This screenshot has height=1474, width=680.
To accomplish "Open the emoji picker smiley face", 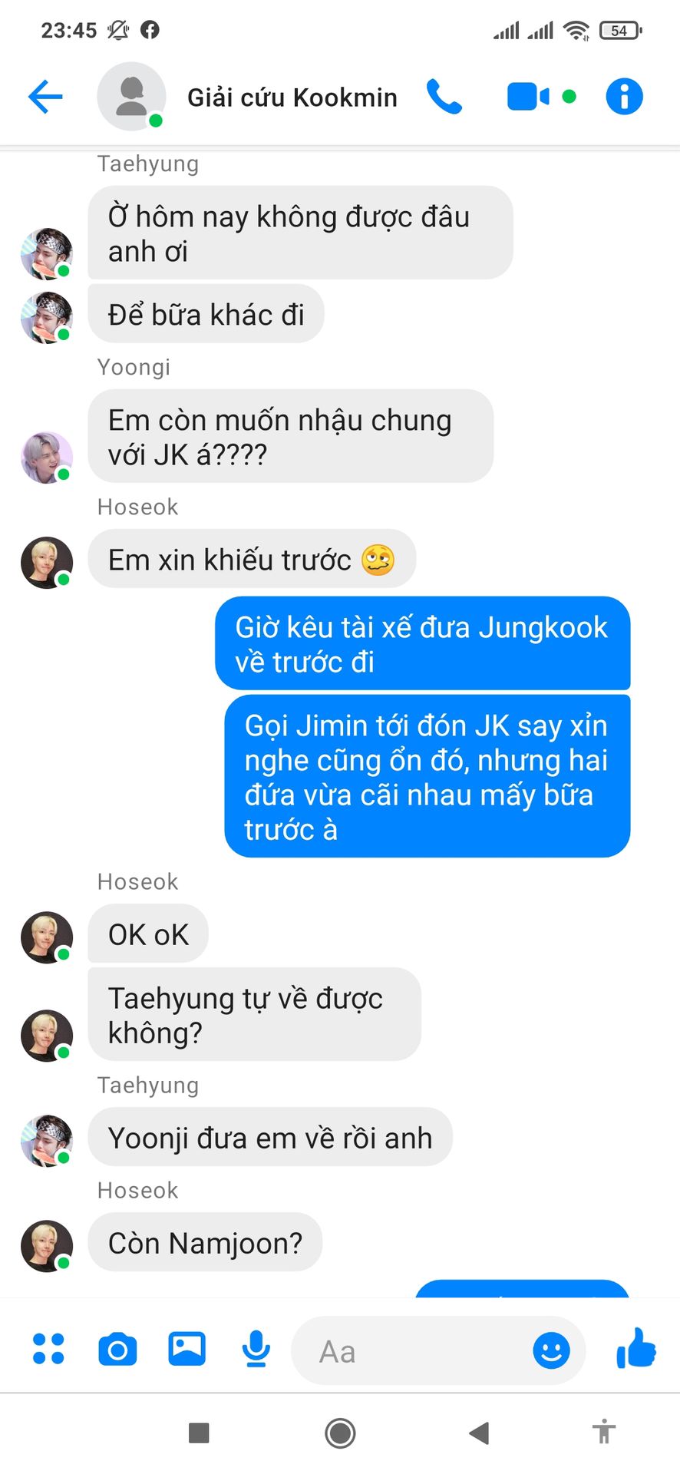I will coord(551,1350).
